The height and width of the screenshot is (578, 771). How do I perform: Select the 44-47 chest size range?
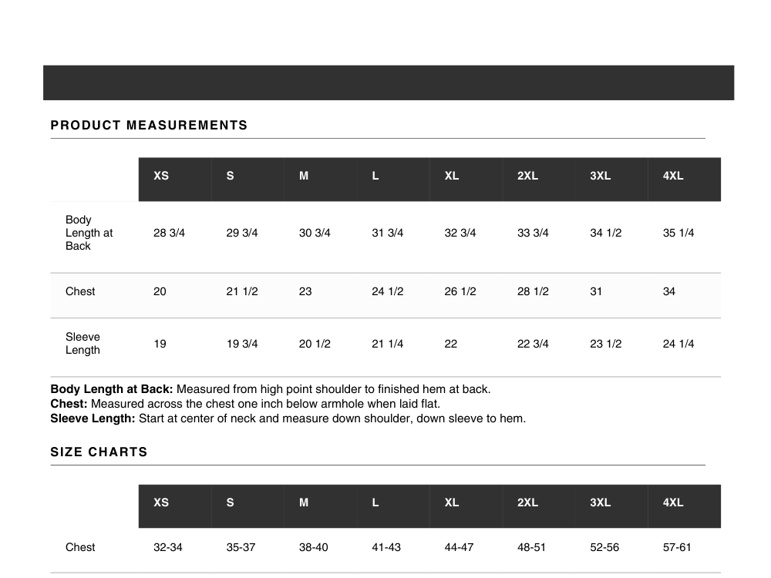(x=459, y=547)
